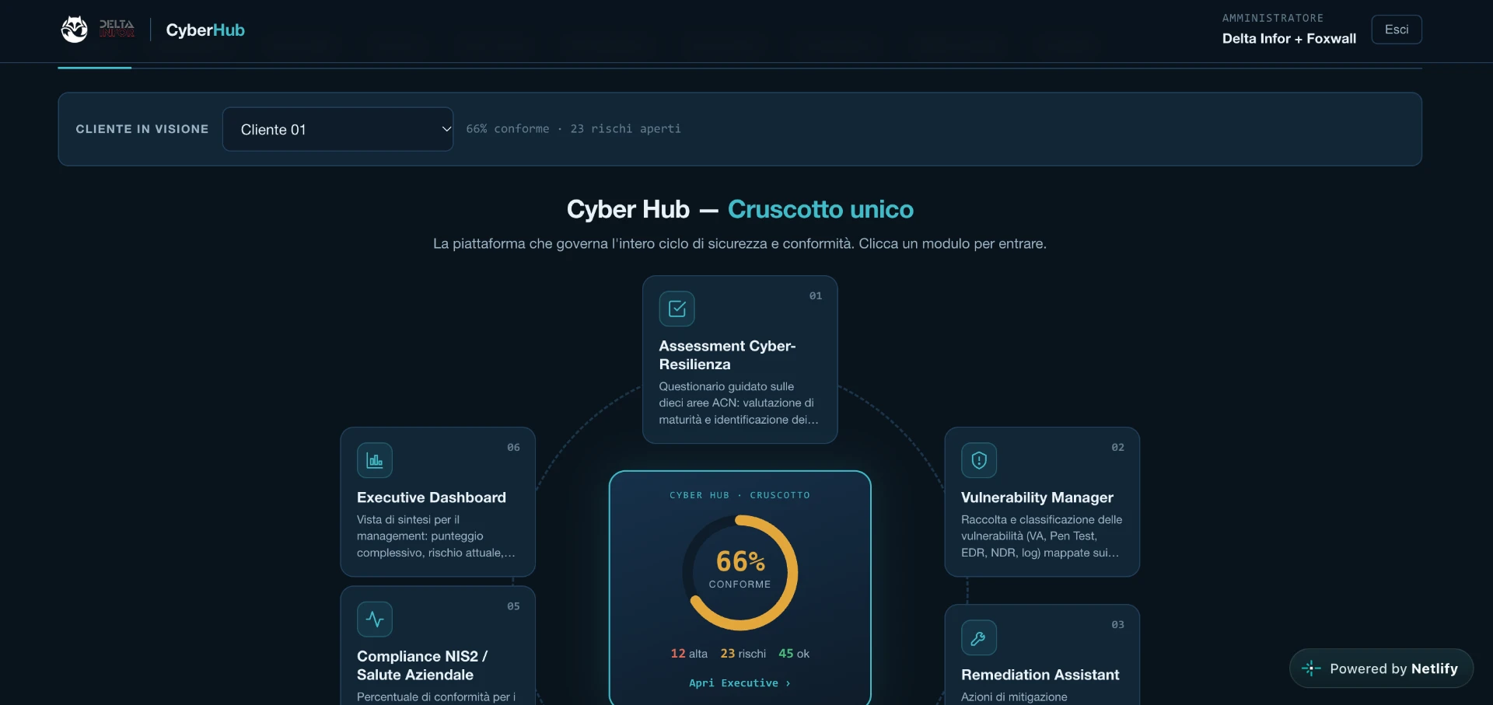Click the '12 alta' risk count
The image size is (1493, 705).
click(689, 654)
